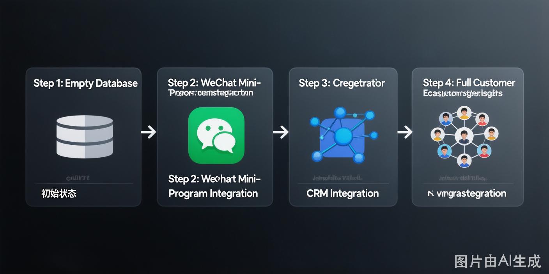Click the 初始状态 label
The height and width of the screenshot is (274, 549).
[x=59, y=193]
